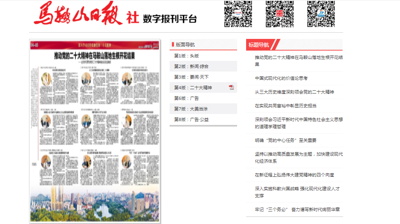Screen dimensions: 400x224
Task: Open 第7版：大美当涂 page
Action: click(191, 109)
